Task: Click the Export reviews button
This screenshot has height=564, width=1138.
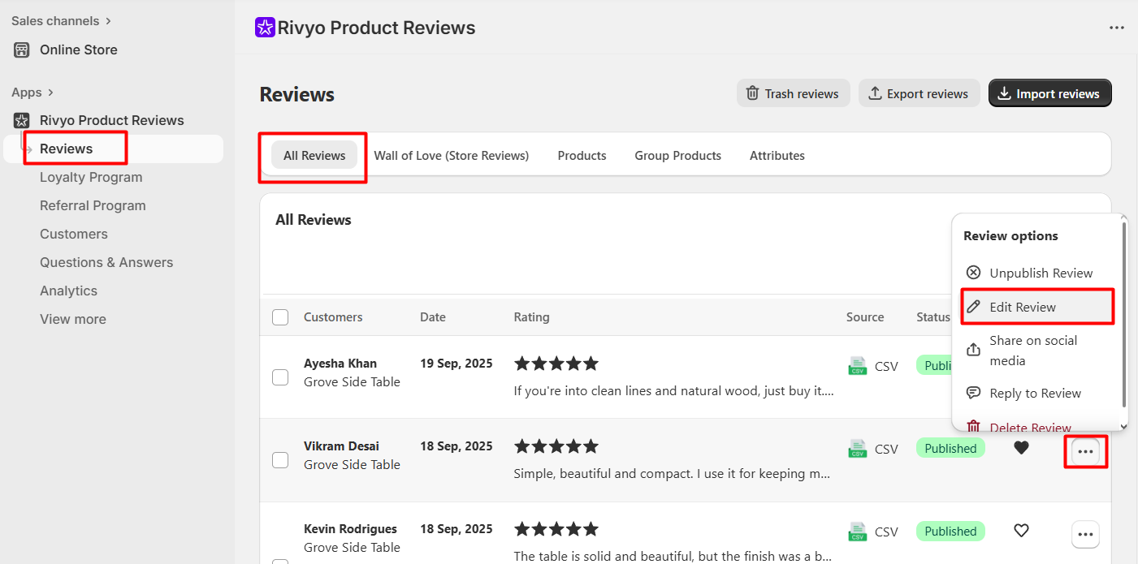Action: pos(919,93)
